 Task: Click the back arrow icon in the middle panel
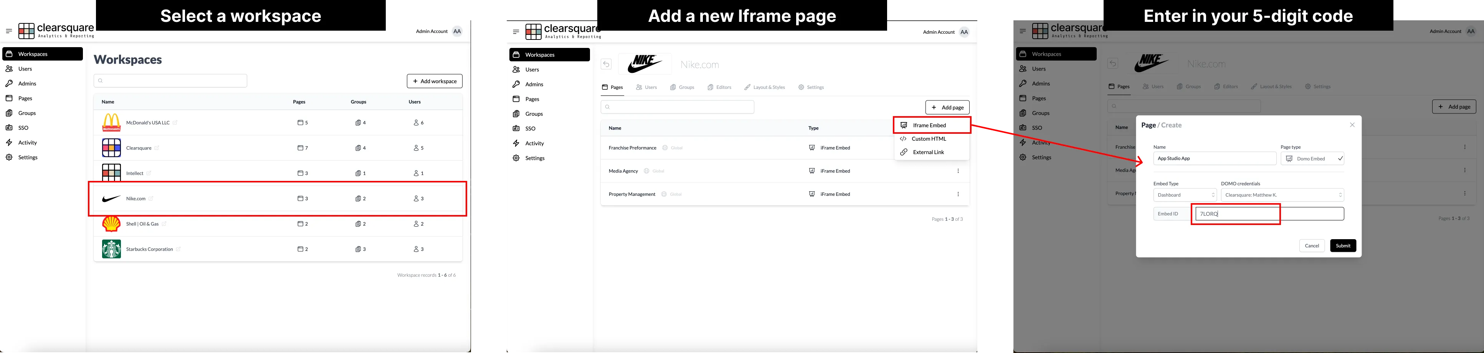tap(606, 64)
